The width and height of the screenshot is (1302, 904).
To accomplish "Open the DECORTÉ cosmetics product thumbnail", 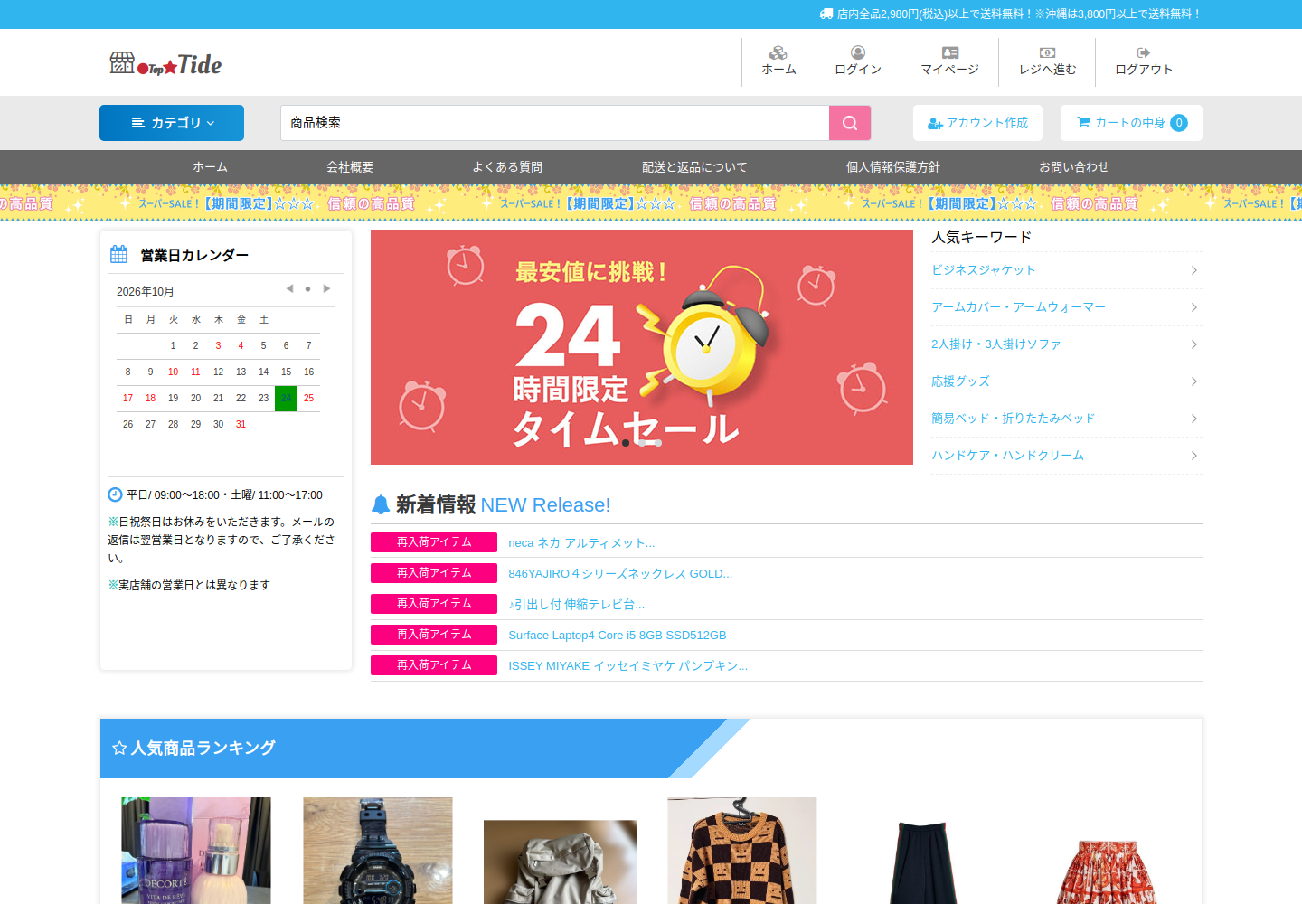I will [x=196, y=851].
